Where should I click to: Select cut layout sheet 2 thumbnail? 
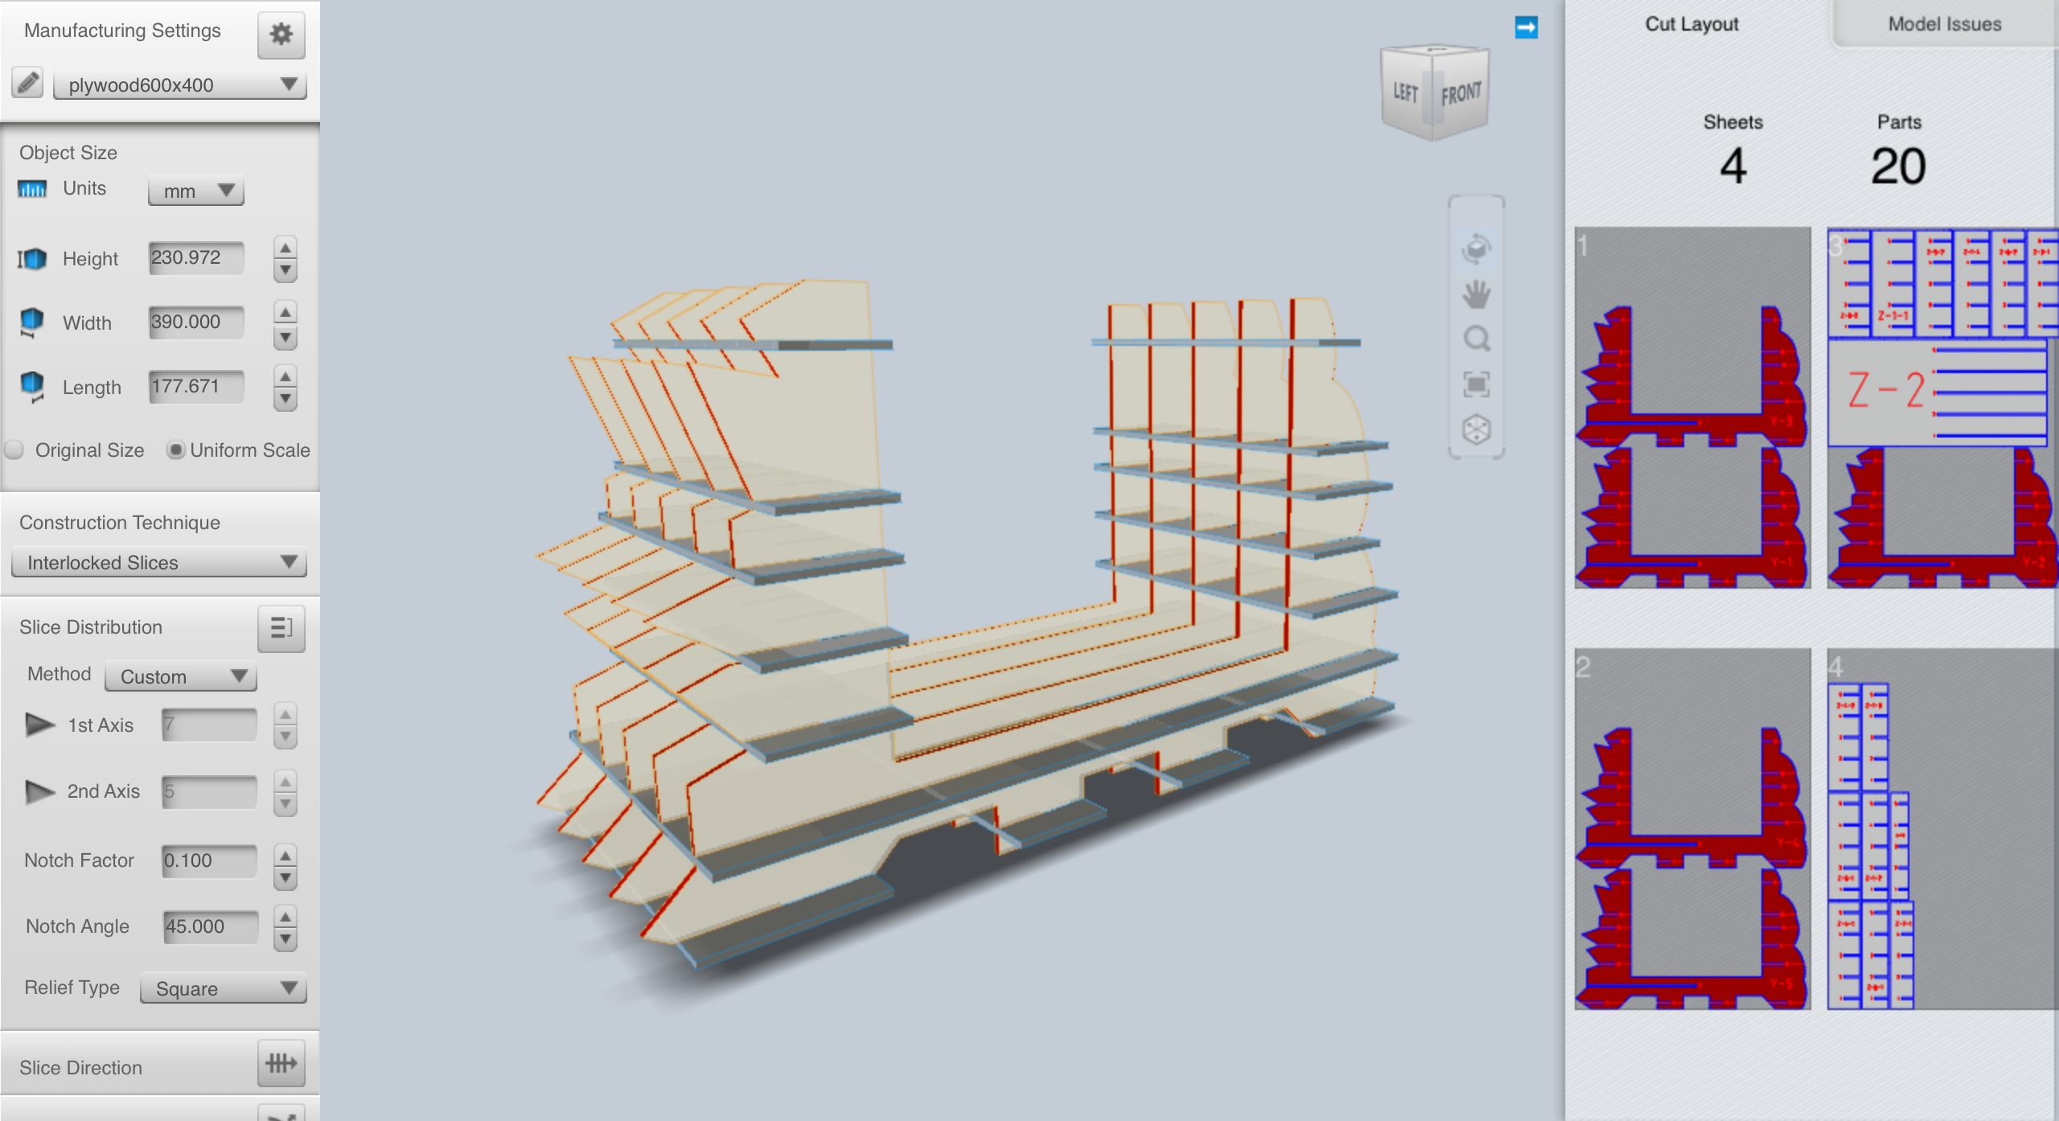tap(1693, 829)
